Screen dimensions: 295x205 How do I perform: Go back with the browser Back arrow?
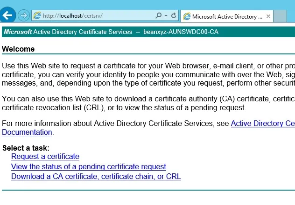(x=7, y=15)
